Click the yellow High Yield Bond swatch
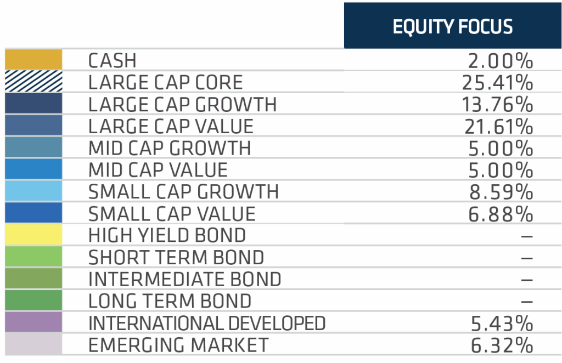This screenshot has width=562, height=363. coord(33,235)
